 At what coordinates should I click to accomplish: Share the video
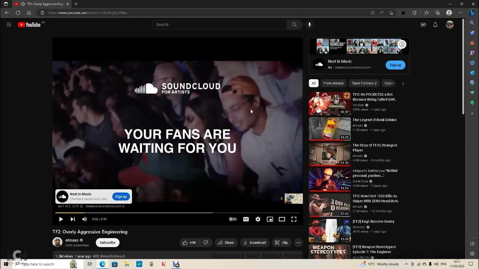[226, 242]
